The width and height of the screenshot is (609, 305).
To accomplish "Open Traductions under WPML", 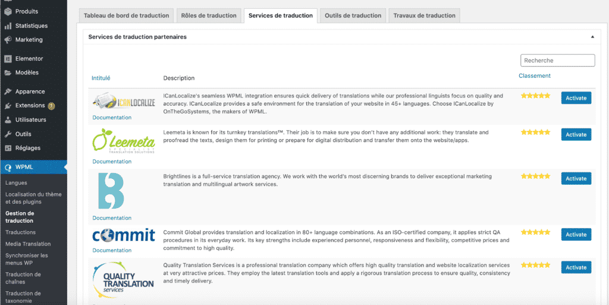I will pos(21,232).
